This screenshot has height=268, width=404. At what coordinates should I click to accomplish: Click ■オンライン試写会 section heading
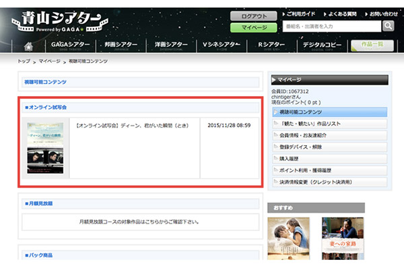pos(46,107)
